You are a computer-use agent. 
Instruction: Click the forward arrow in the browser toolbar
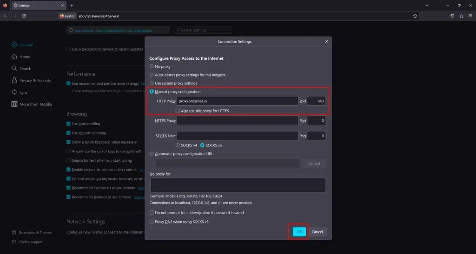[14, 16]
